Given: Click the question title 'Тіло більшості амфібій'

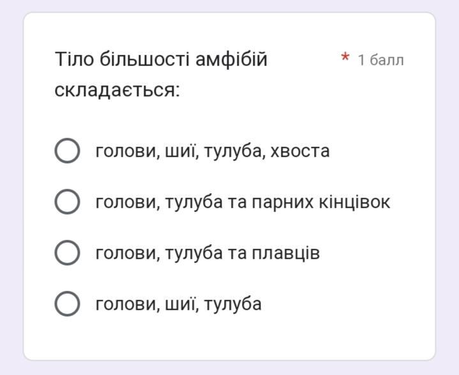Looking at the screenshot, I should pyautogui.click(x=161, y=59).
